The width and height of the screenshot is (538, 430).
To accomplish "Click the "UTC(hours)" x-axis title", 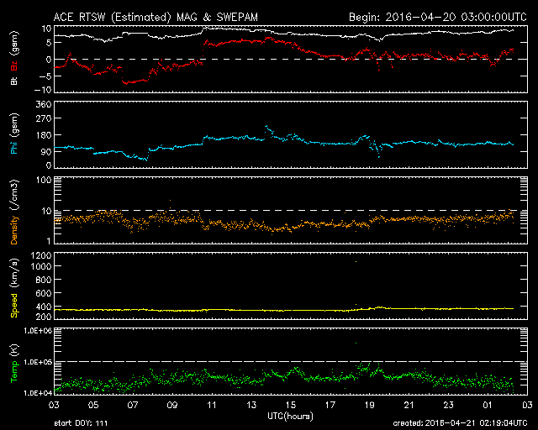I will [x=290, y=417].
